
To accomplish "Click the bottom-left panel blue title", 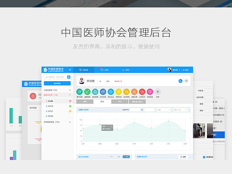I will pos(83,157).
